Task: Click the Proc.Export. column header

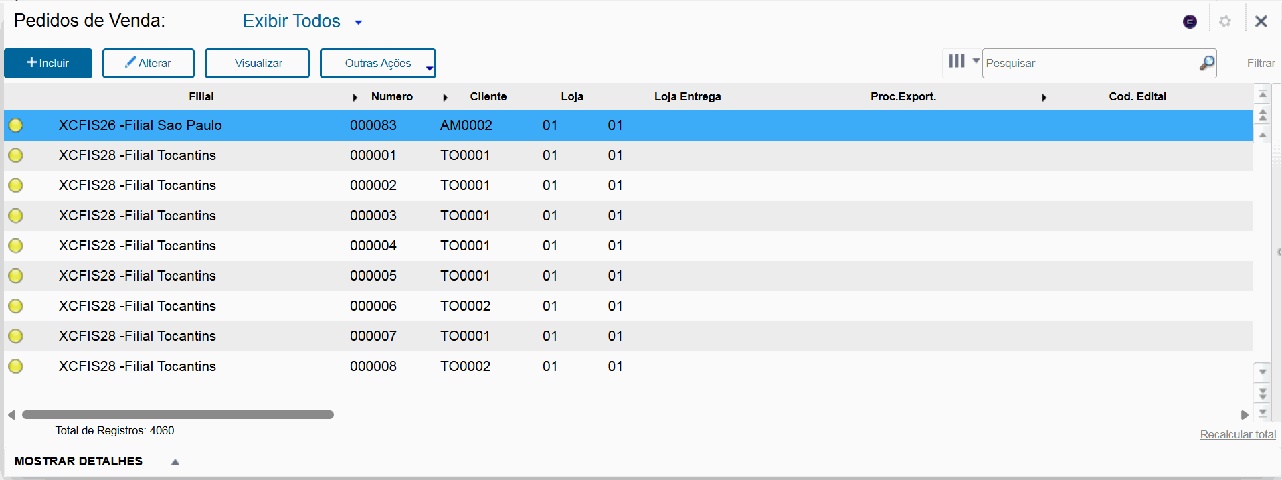Action: [903, 96]
